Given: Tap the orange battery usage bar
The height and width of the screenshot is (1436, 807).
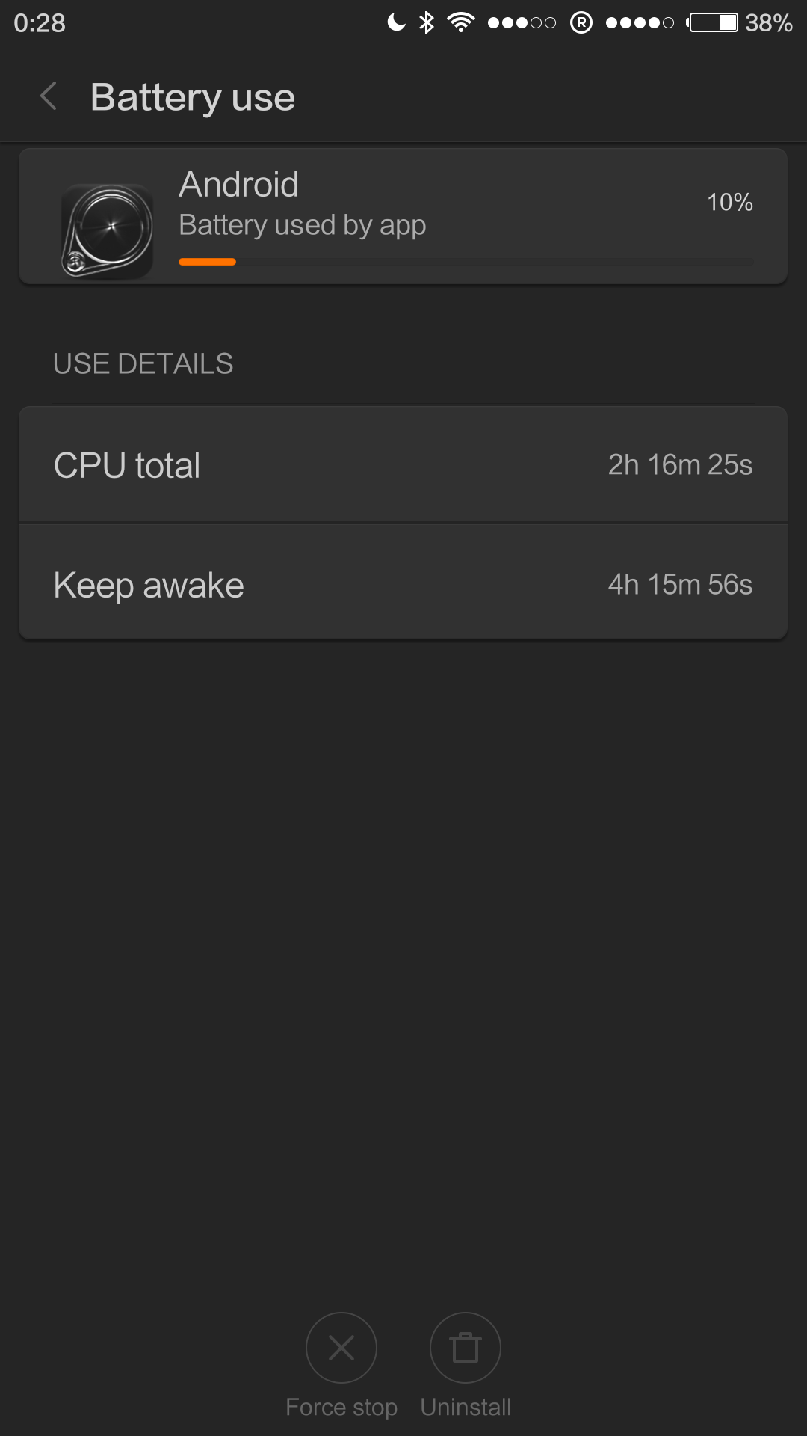Looking at the screenshot, I should click(x=208, y=262).
